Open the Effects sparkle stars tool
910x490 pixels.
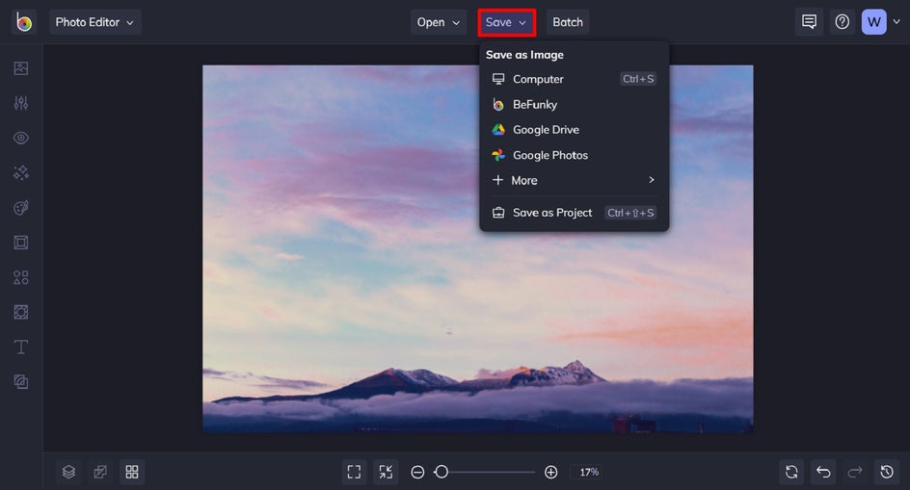tap(21, 173)
